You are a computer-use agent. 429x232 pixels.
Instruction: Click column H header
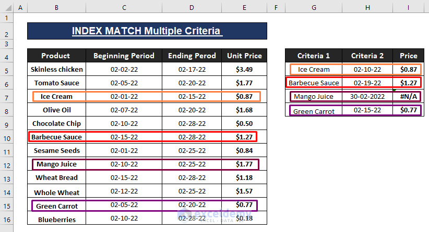click(x=367, y=8)
